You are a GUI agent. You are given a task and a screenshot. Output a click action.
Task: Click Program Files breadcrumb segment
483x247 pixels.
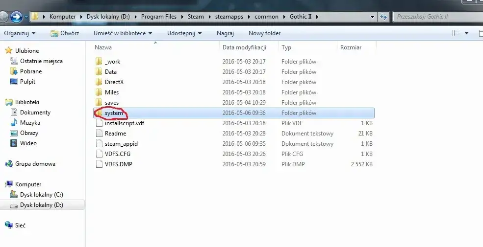[x=159, y=17]
